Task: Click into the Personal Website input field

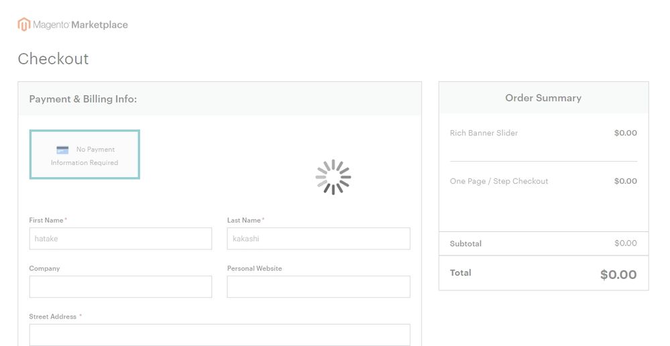Action: coord(319,286)
